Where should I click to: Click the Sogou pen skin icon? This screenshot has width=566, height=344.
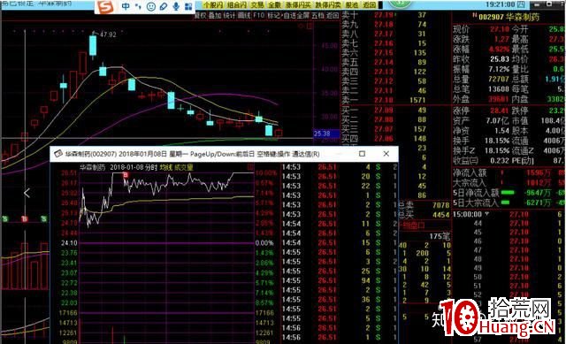pyautogui.click(x=163, y=6)
